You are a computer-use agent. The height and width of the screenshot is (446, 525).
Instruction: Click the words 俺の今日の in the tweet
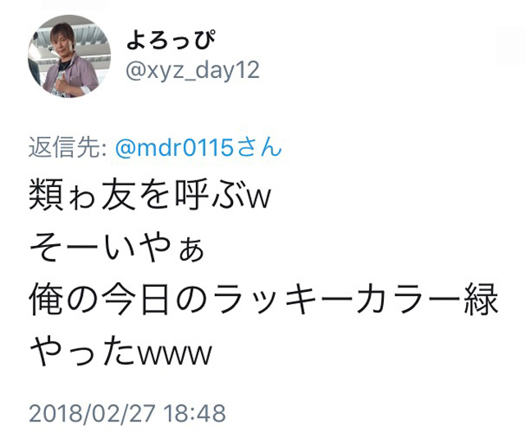point(119,298)
